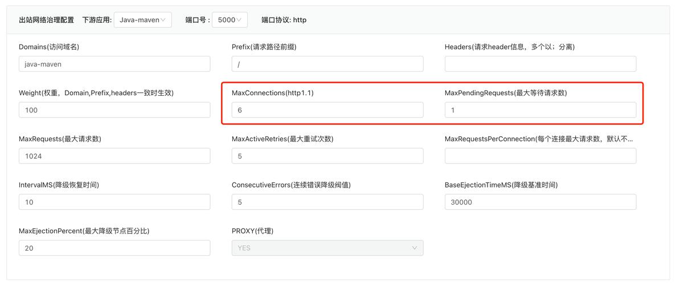Click the MaxConnections(http1.1) input field
676x285 pixels.
(327, 109)
